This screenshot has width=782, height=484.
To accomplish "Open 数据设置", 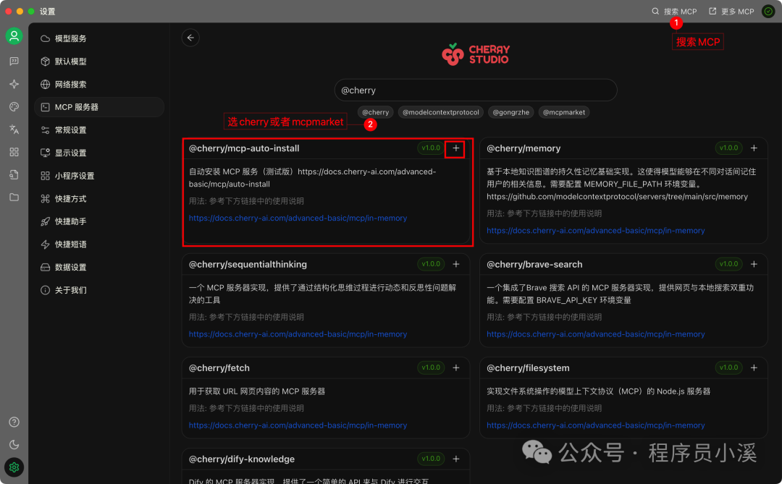I will coord(98,267).
